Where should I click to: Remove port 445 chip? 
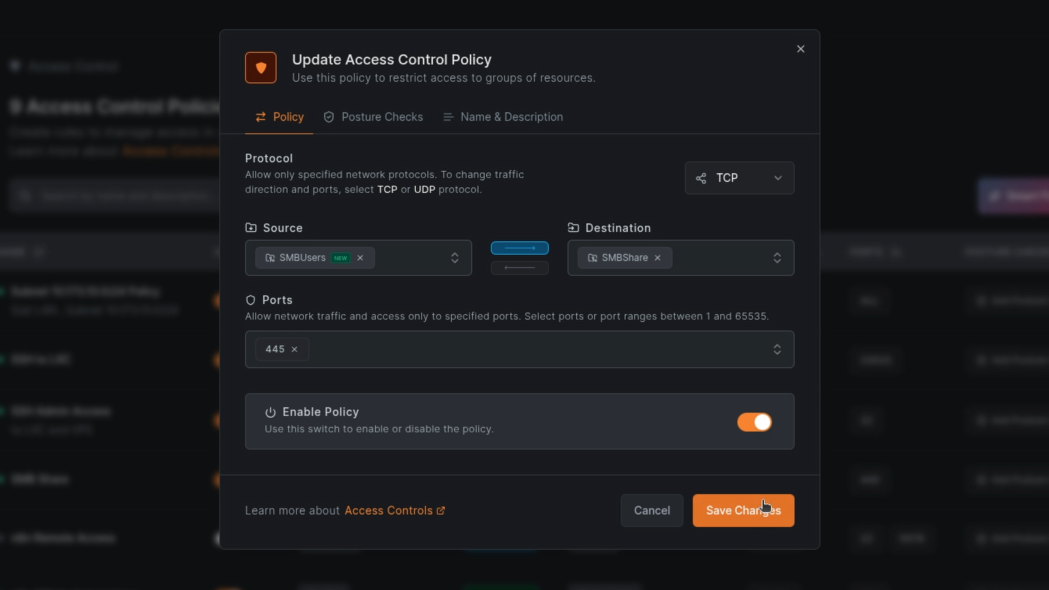pos(294,349)
